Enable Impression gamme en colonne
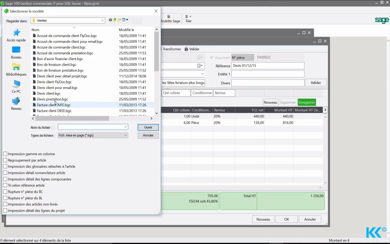The height and width of the screenshot is (244, 390). (x=5, y=154)
